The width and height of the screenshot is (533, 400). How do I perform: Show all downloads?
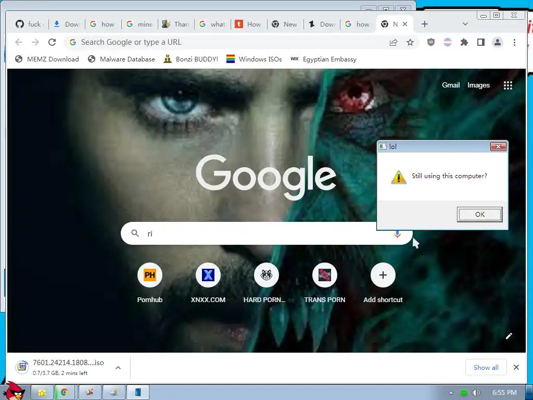pyautogui.click(x=486, y=367)
